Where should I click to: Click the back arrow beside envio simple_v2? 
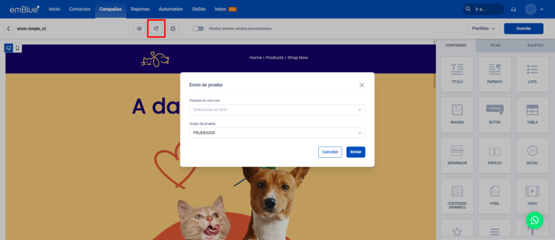click(x=9, y=29)
